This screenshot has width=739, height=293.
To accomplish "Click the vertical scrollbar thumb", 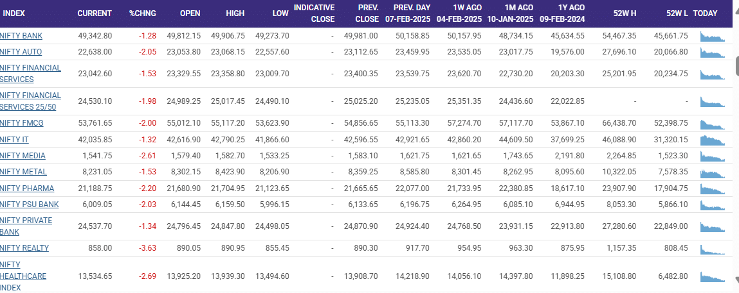I will pyautogui.click(x=736, y=66).
